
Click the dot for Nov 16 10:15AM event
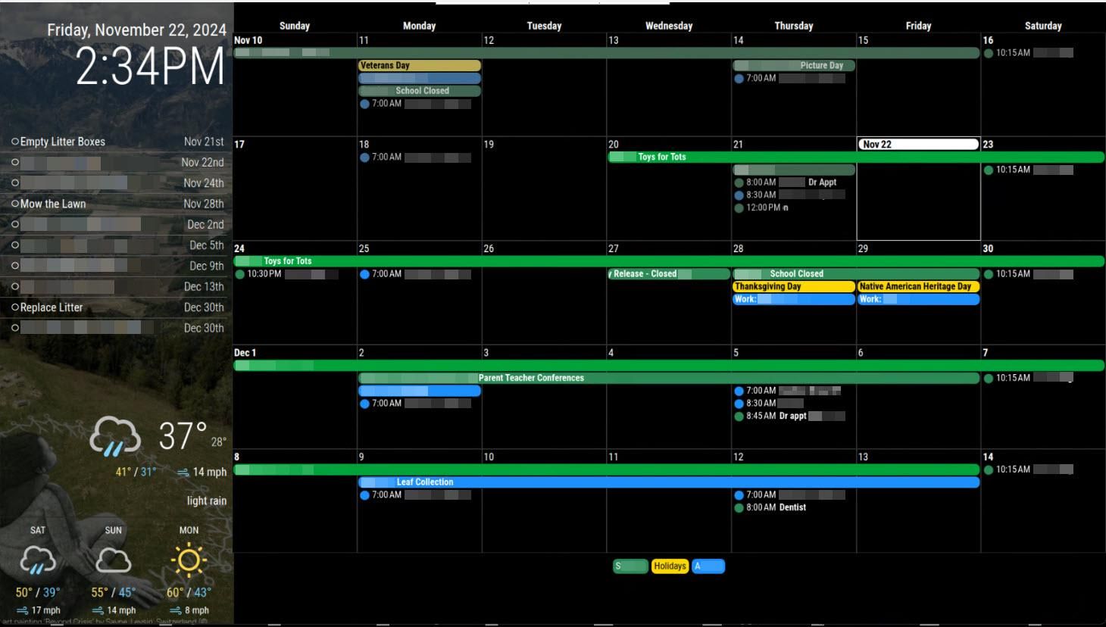pos(989,53)
